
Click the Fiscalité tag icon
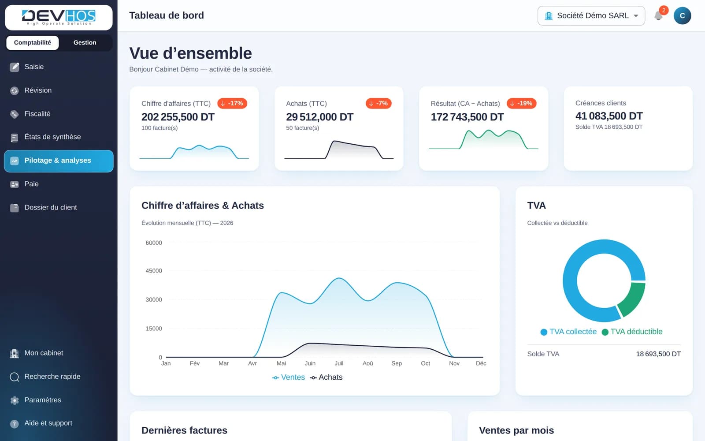(15, 114)
